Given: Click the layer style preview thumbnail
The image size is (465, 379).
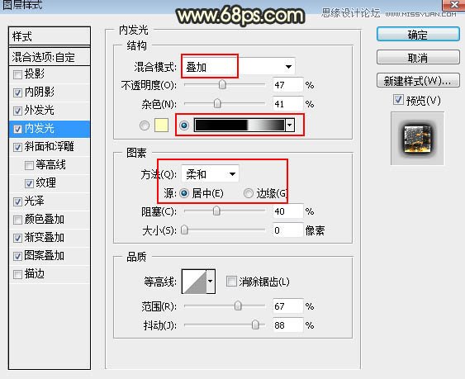Looking at the screenshot, I should pyautogui.click(x=418, y=139).
